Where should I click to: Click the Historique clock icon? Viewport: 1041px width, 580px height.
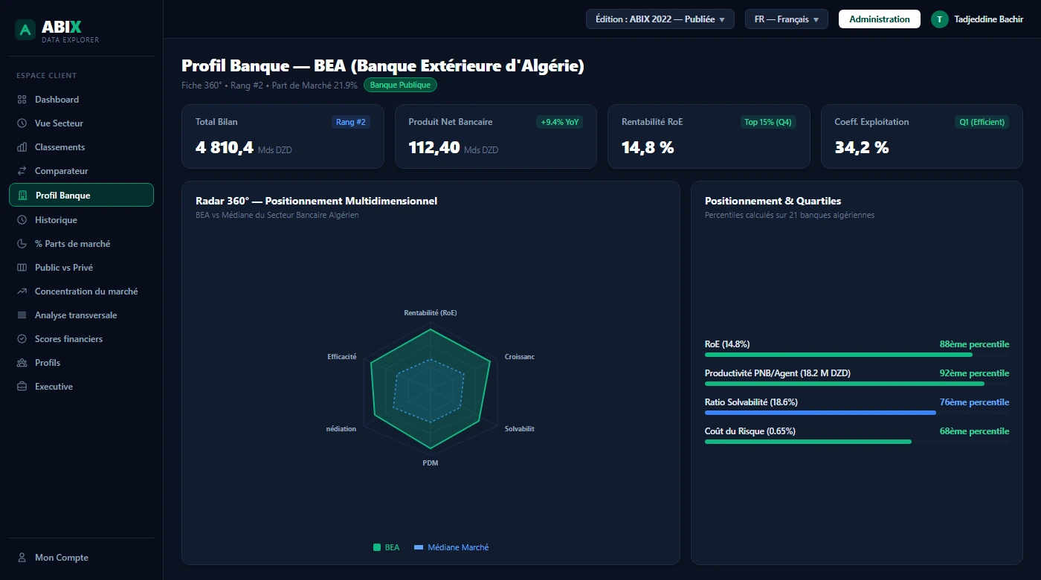pyautogui.click(x=22, y=220)
